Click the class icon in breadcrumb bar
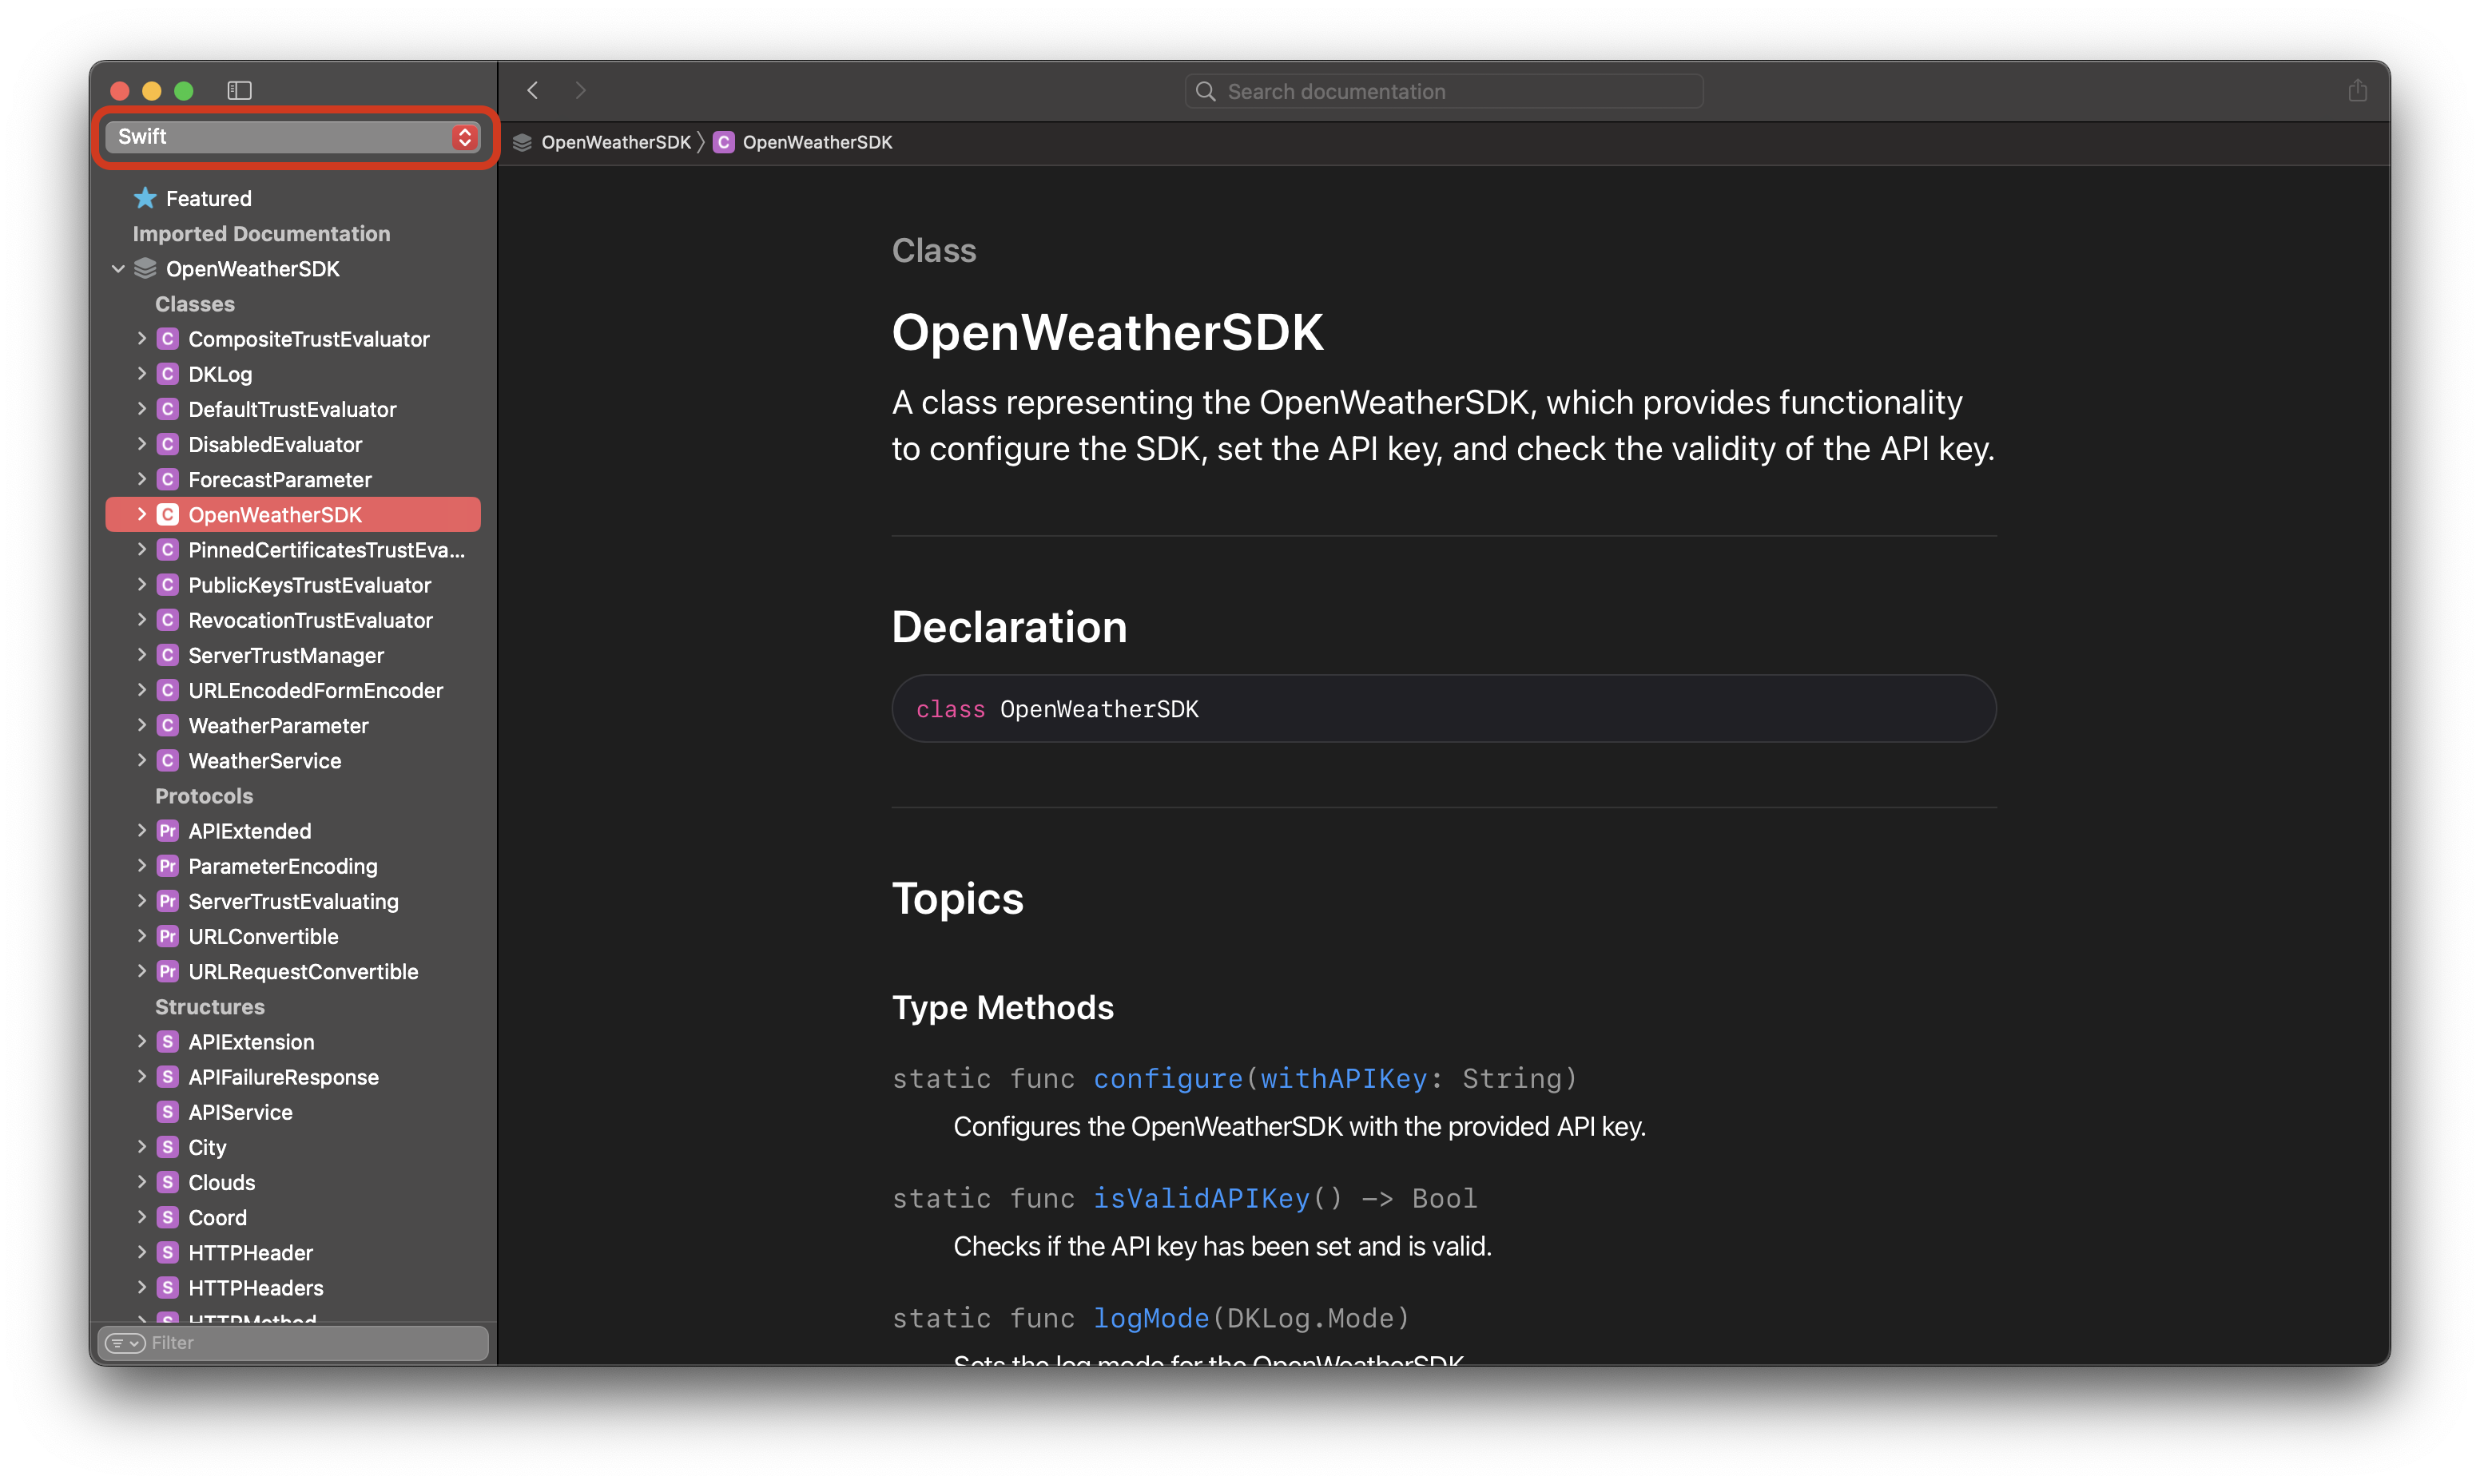The image size is (2480, 1484). tap(723, 142)
